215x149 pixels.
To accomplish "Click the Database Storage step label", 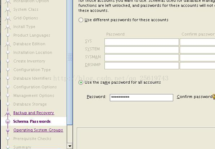I will tap(30, 104).
